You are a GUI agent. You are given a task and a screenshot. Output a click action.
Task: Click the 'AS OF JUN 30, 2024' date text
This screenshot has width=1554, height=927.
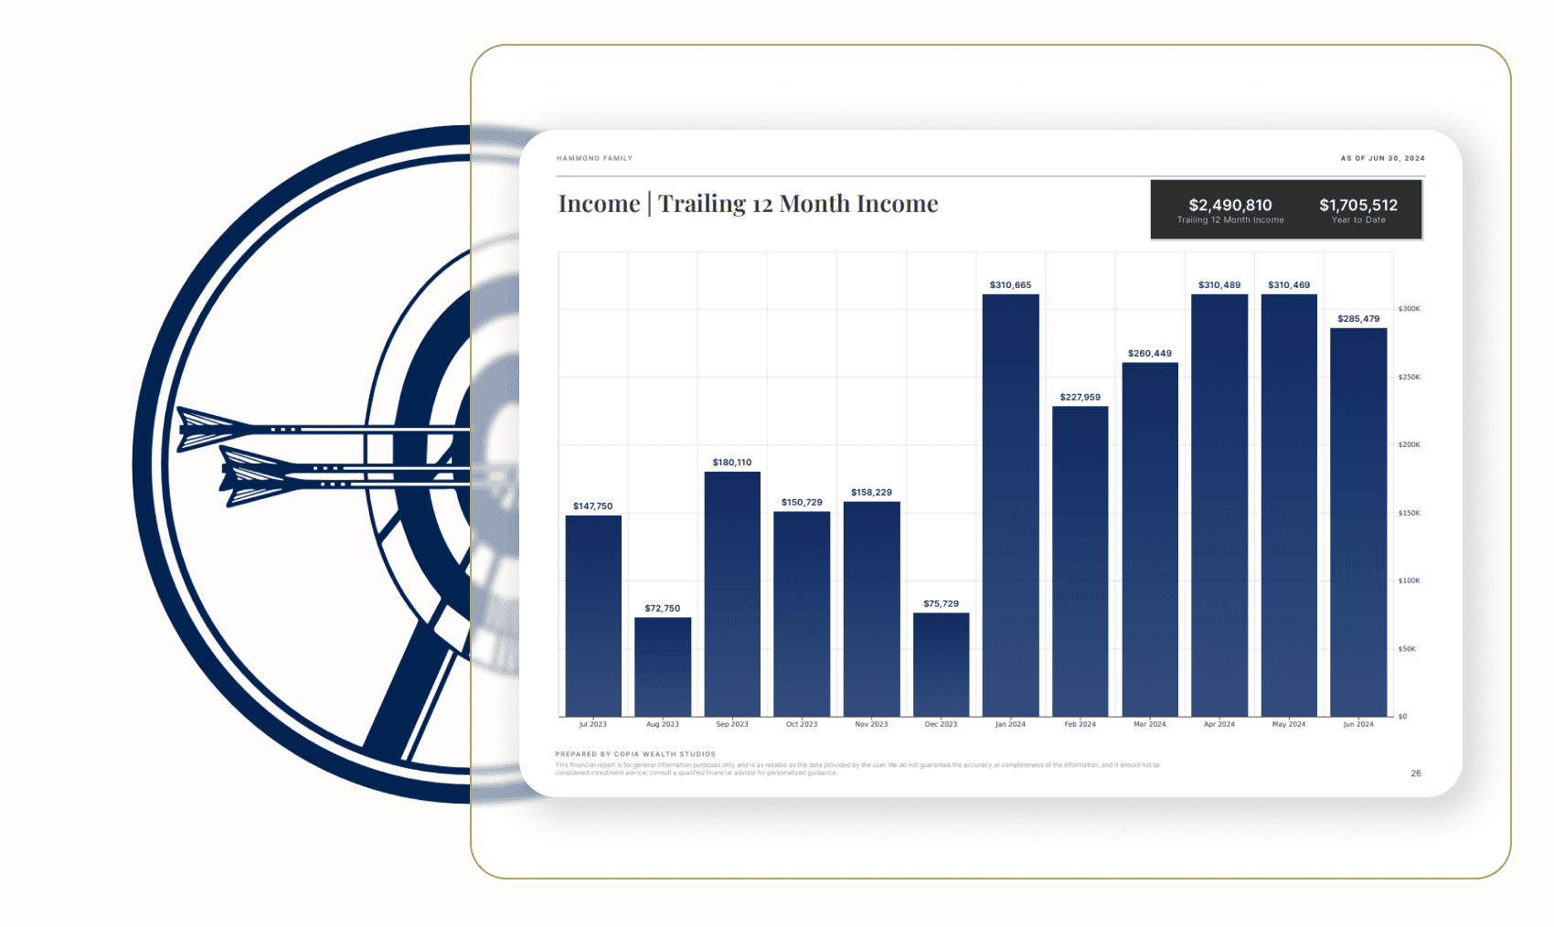[1382, 158]
